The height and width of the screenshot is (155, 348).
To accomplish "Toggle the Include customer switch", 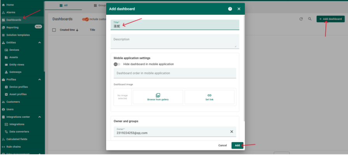I will pos(85,19).
